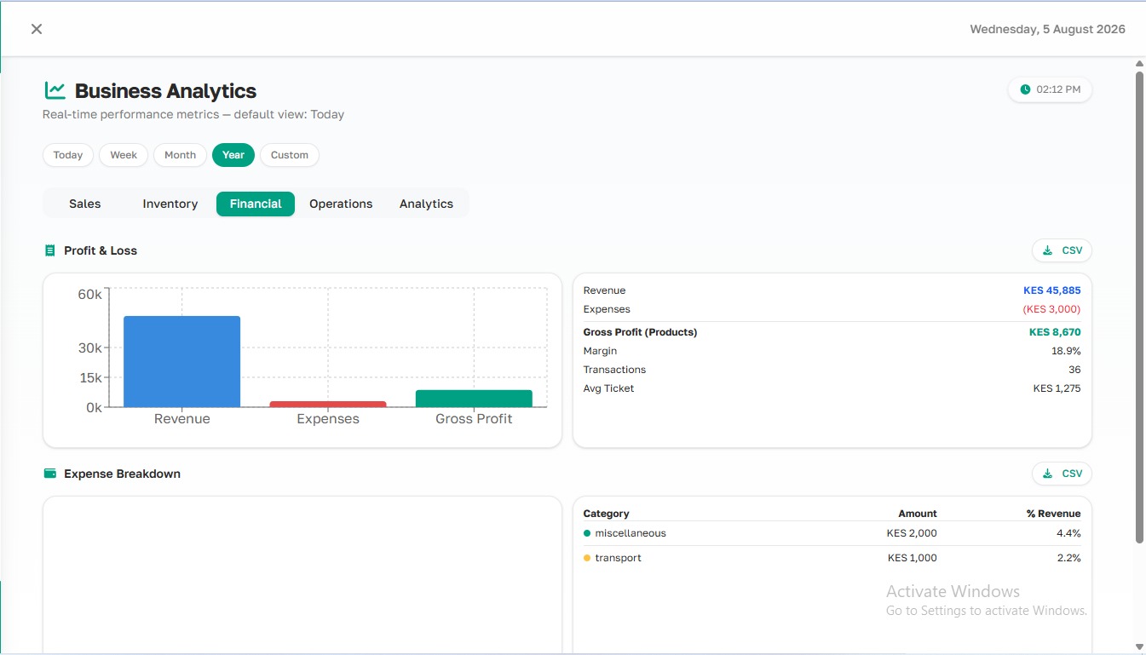Screen dimensions: 1146x655
Task: Click the yellow transport category dot
Action: (587, 558)
